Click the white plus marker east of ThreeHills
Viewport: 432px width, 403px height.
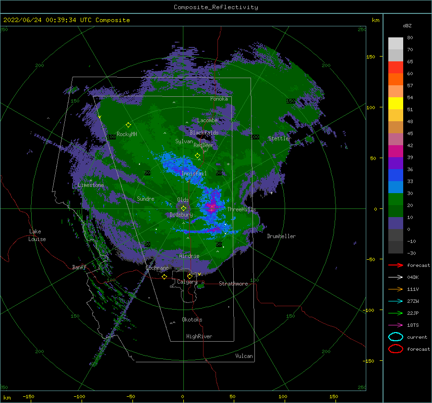click(271, 193)
